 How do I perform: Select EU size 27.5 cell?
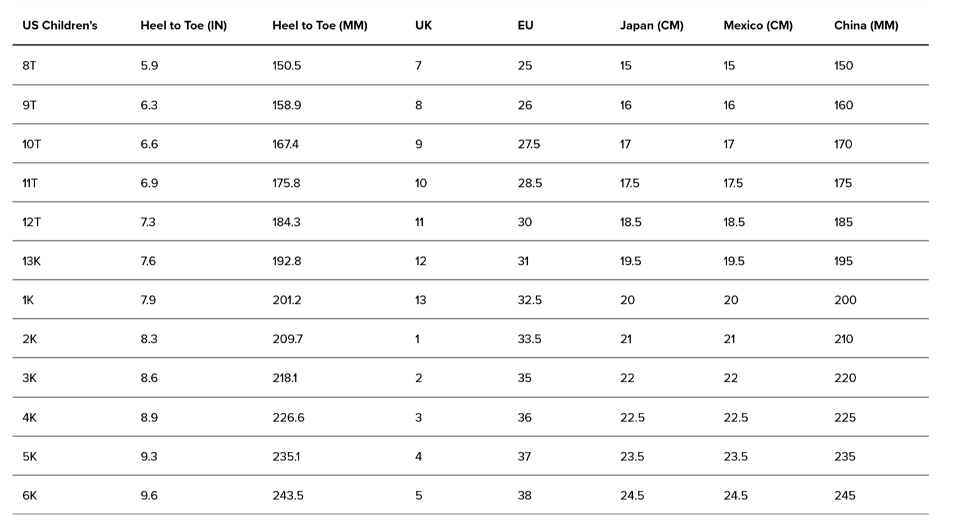click(x=528, y=144)
